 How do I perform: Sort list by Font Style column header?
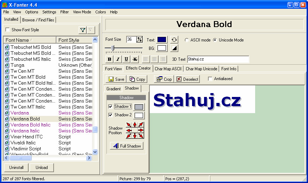pos(74,40)
